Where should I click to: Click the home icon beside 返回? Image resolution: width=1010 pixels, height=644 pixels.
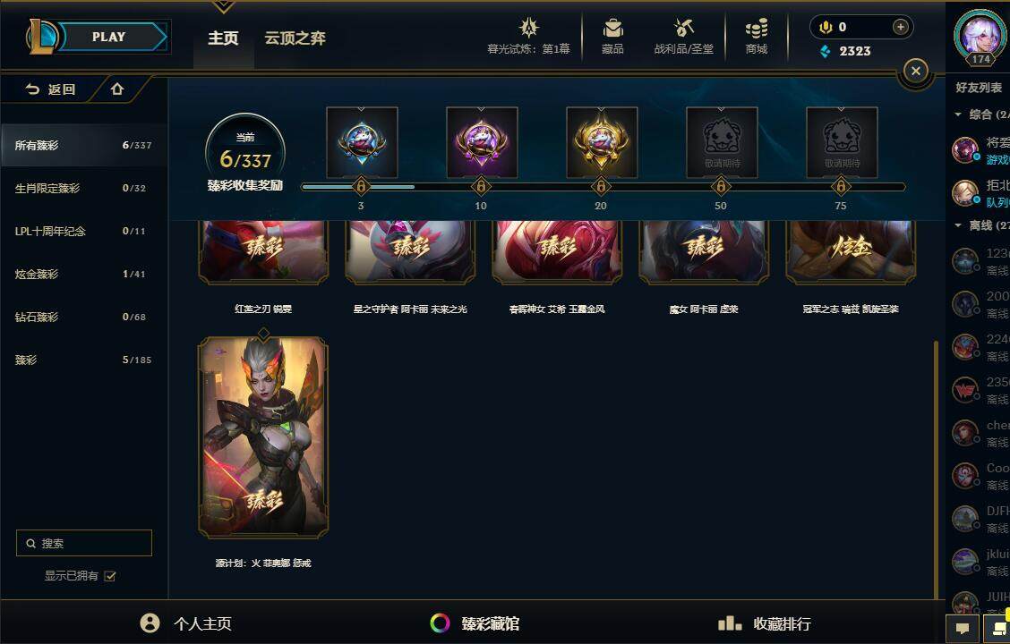116,89
